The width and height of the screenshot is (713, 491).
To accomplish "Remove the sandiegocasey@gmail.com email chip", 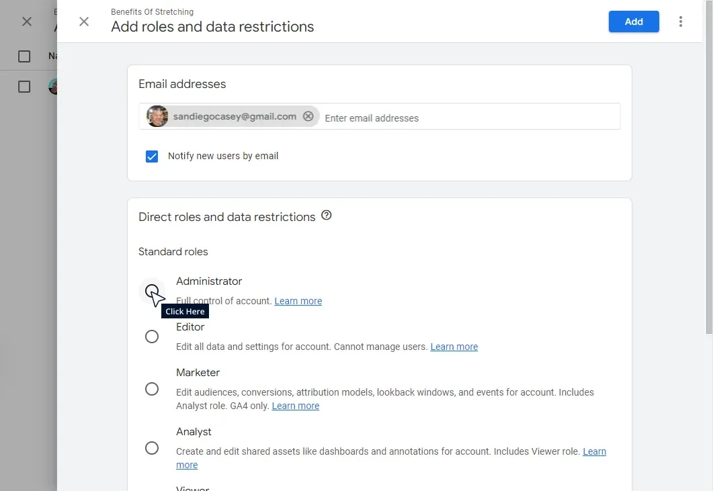I will (x=308, y=116).
